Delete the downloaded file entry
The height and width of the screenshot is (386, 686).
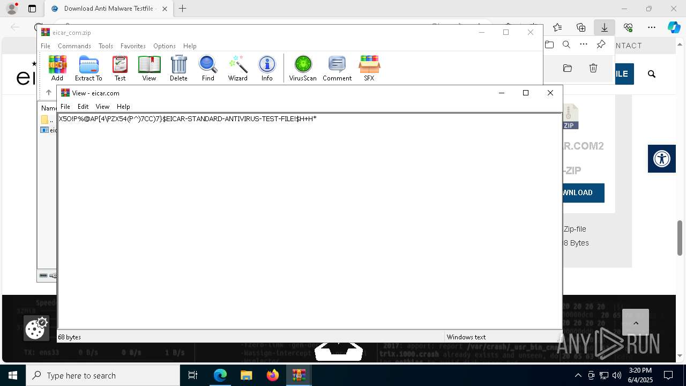(593, 68)
